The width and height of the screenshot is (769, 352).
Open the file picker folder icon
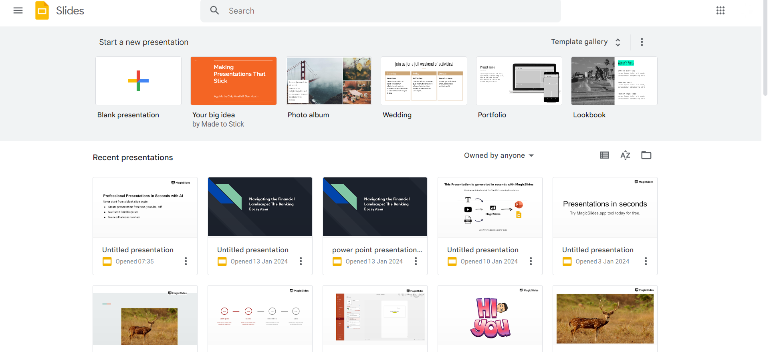[x=646, y=155]
